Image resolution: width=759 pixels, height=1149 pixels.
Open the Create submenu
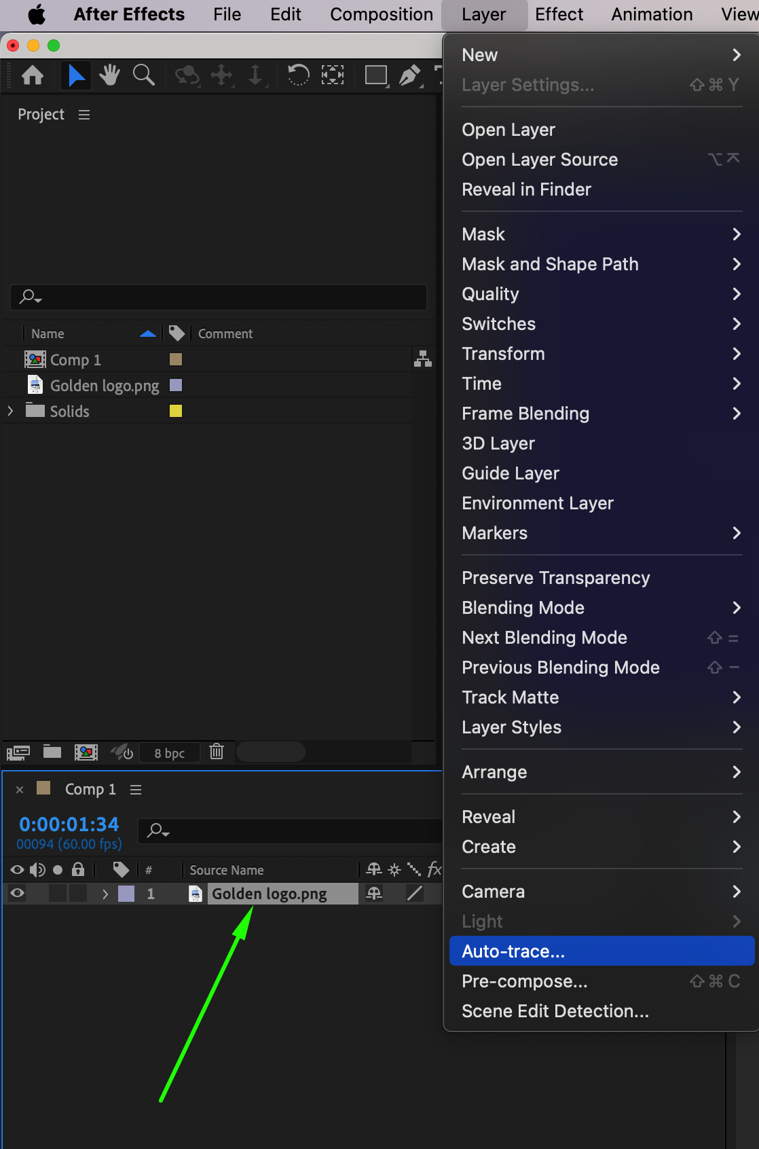click(601, 847)
